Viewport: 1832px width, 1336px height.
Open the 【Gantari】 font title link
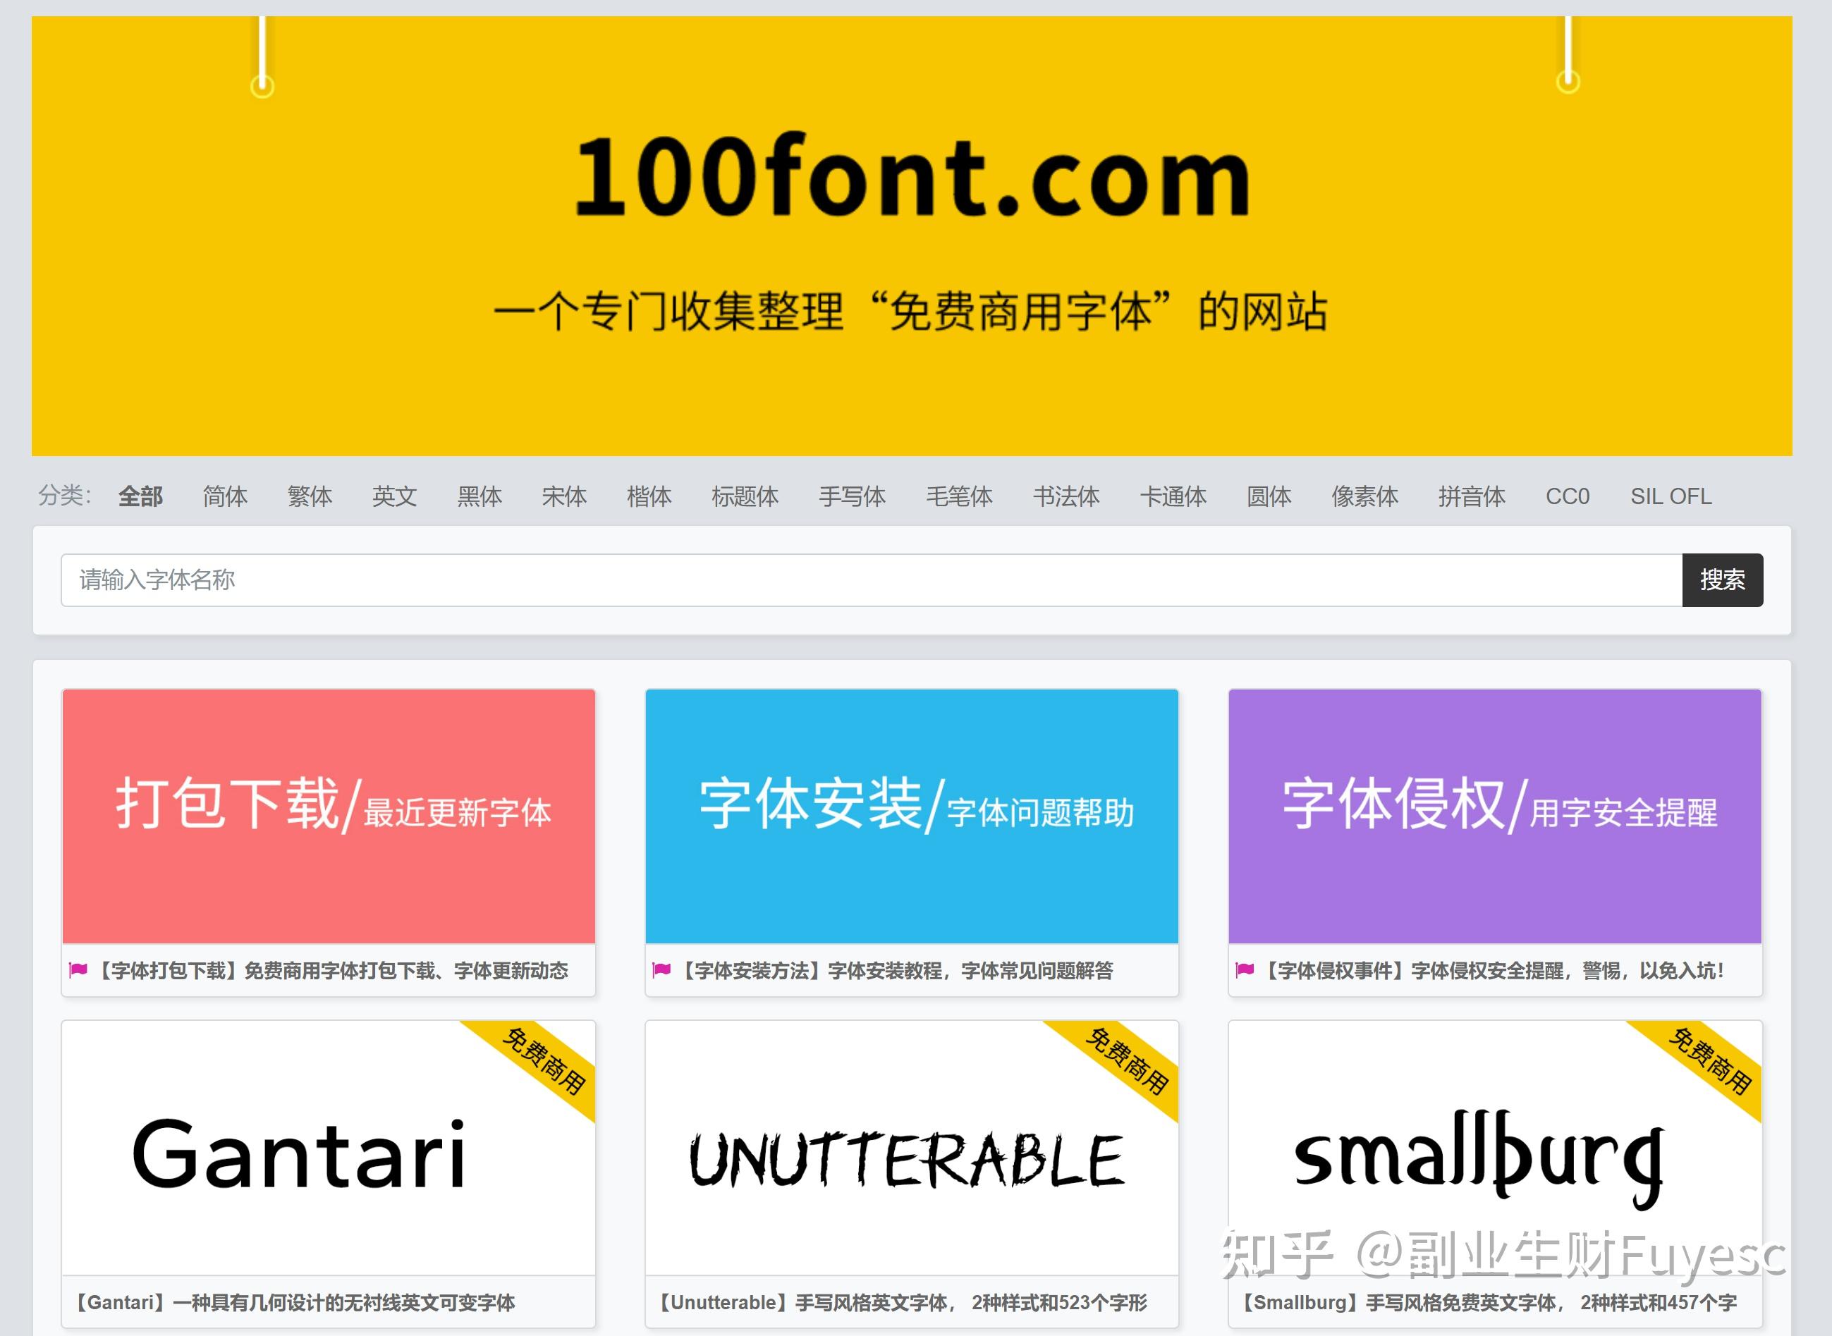pyautogui.click(x=293, y=1303)
